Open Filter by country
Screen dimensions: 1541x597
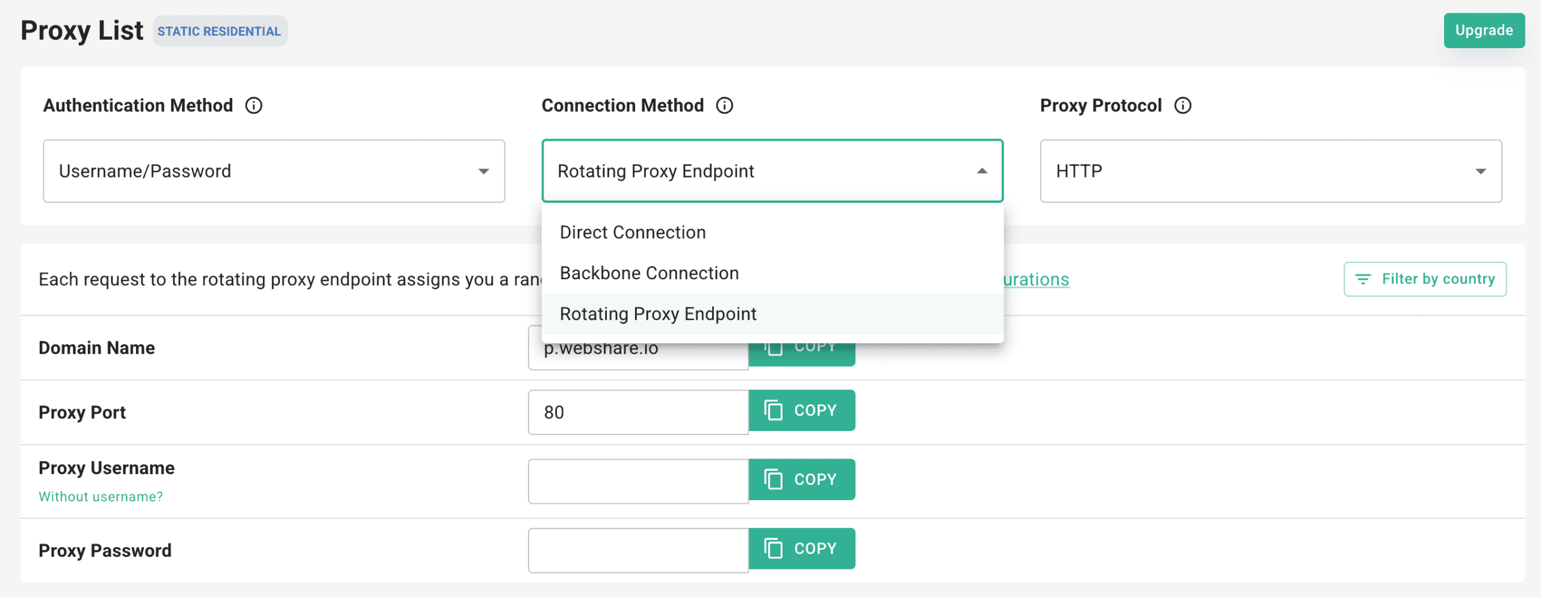tap(1425, 279)
